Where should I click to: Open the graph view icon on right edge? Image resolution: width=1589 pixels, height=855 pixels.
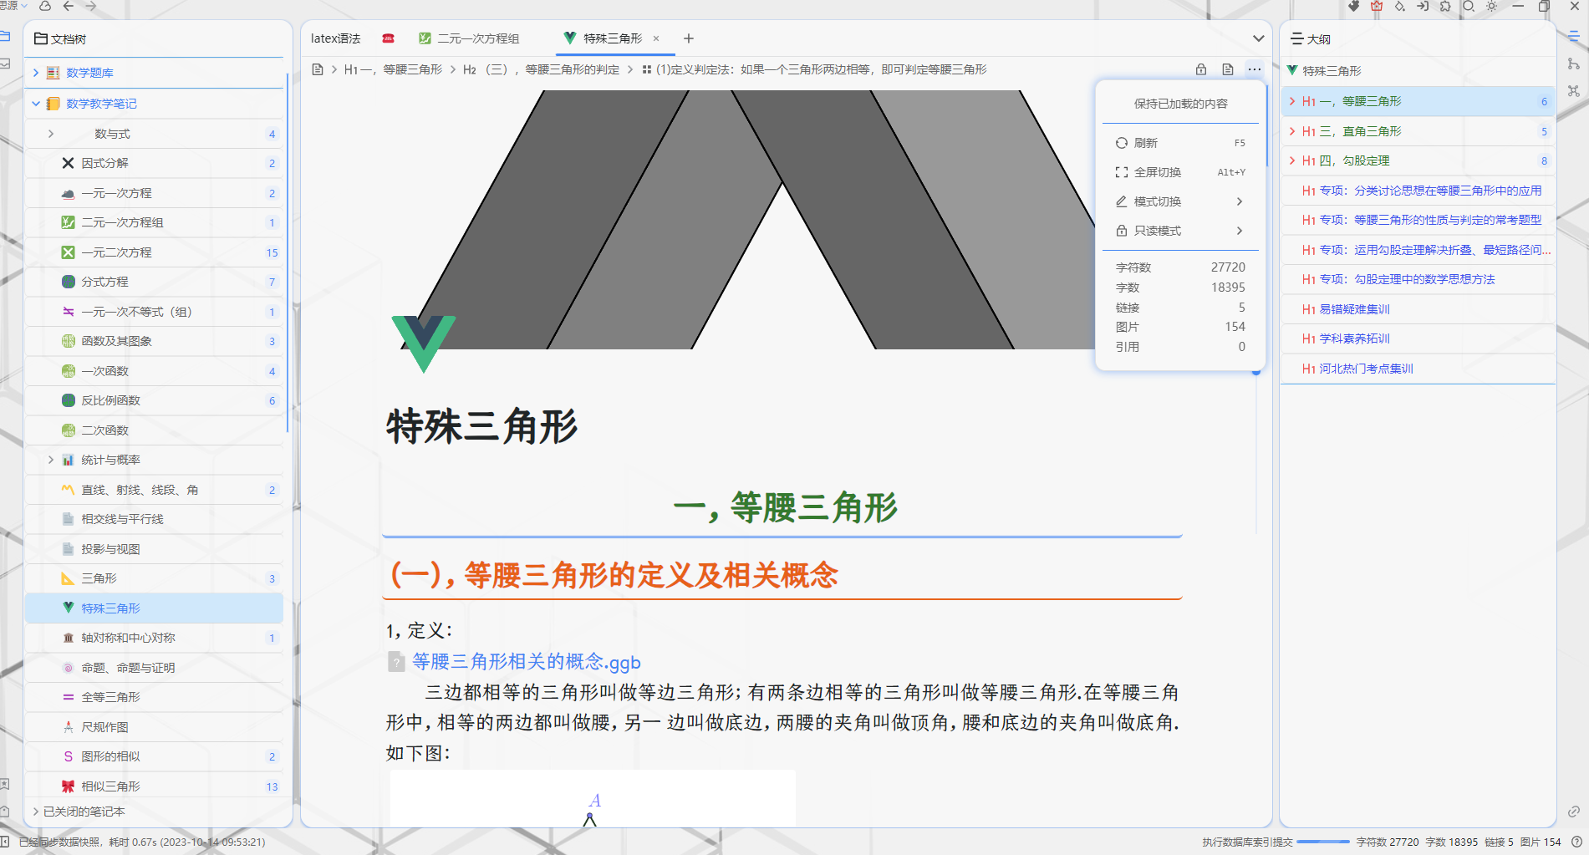coord(1574,90)
